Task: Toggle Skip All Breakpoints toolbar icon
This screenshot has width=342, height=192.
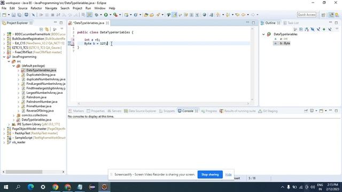Action: coord(33,15)
